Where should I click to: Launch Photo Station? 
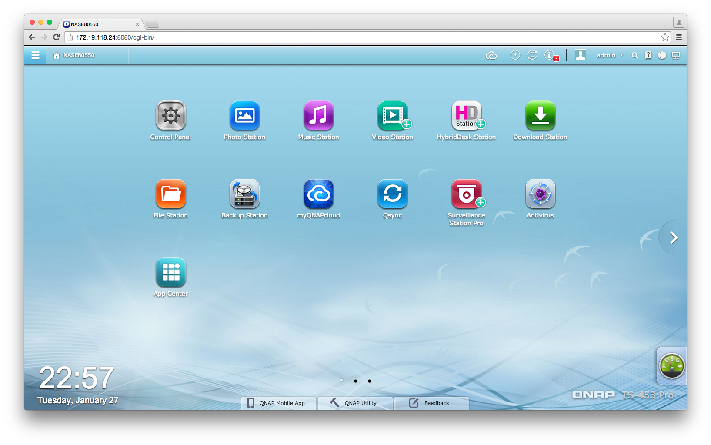pos(244,116)
